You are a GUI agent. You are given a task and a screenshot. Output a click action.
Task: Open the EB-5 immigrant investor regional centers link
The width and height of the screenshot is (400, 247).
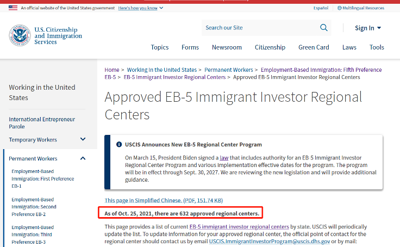tap(239, 227)
